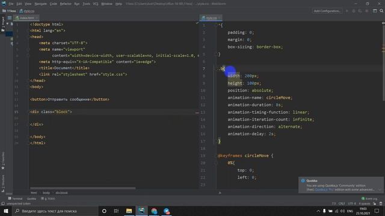Close the style.css editor tab
The width and height of the screenshot is (385, 216).
coord(219,18)
